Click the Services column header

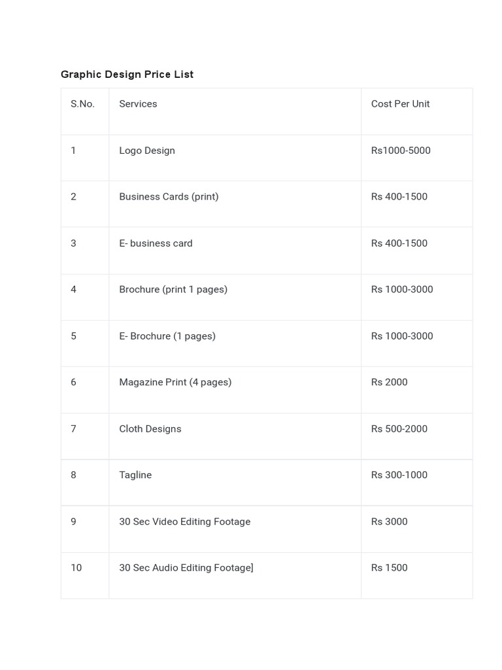click(138, 104)
